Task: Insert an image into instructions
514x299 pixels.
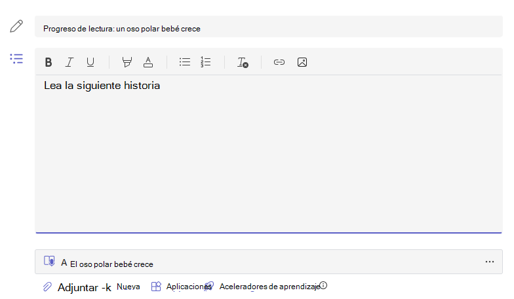Action: [302, 62]
